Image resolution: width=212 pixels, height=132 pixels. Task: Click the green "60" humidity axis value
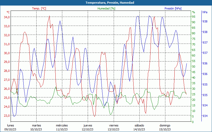(x=194, y=55)
